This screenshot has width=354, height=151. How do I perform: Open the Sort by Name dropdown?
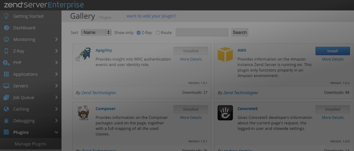[96, 33]
